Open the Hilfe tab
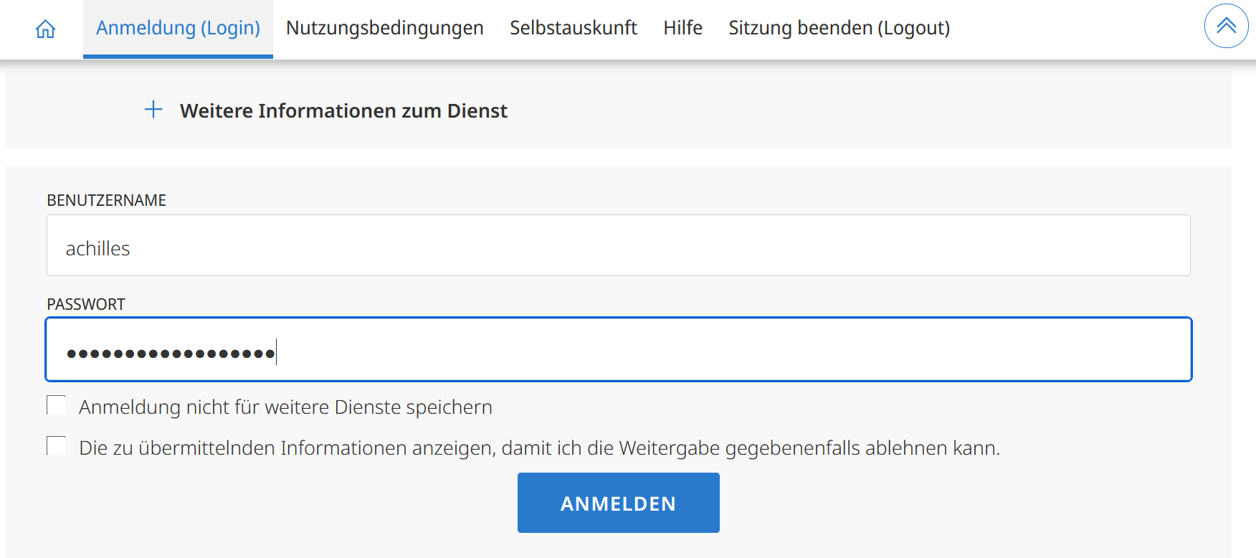The width and height of the screenshot is (1256, 558). pyautogui.click(x=682, y=27)
